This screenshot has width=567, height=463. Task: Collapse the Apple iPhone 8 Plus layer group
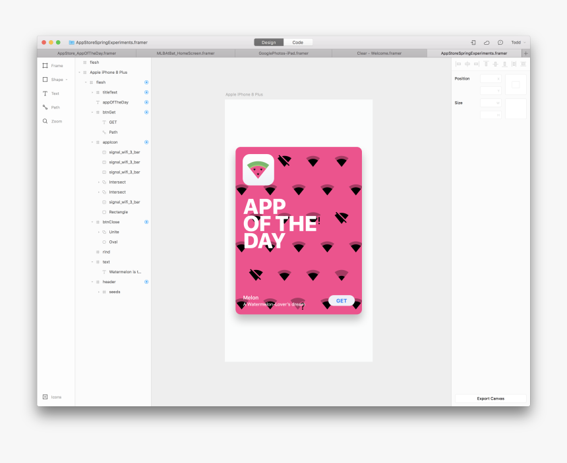80,72
